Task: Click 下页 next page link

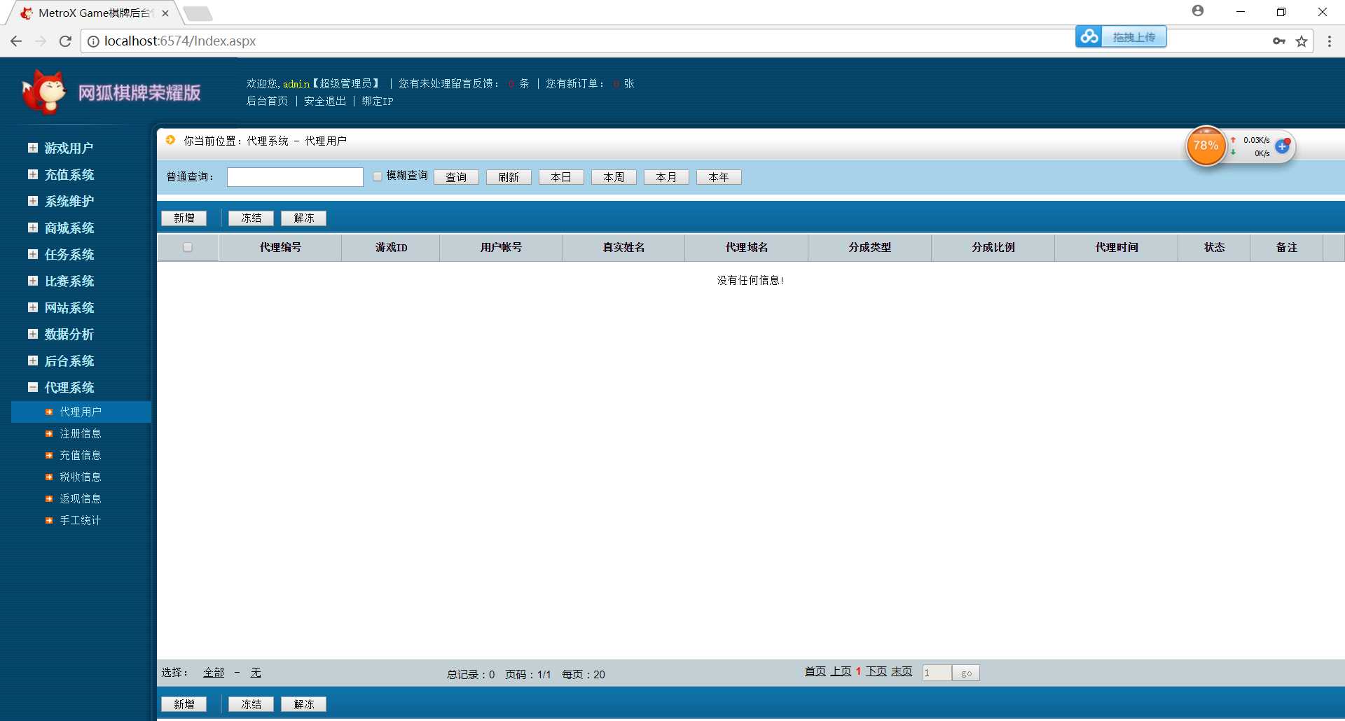Action: pyautogui.click(x=876, y=671)
